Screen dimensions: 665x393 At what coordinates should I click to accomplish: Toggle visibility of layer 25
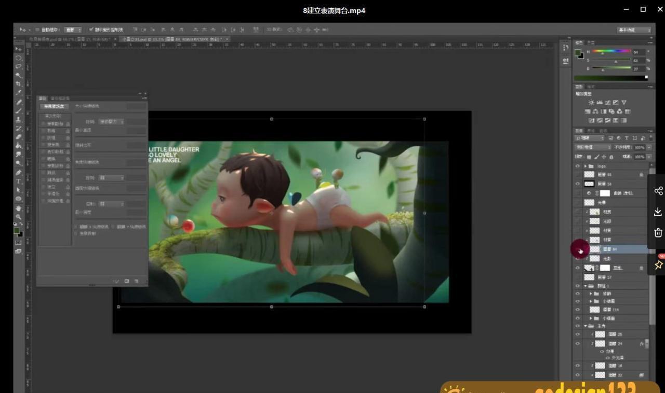point(577,334)
